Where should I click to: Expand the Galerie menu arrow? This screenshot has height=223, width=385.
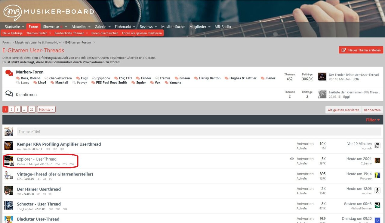click(109, 27)
